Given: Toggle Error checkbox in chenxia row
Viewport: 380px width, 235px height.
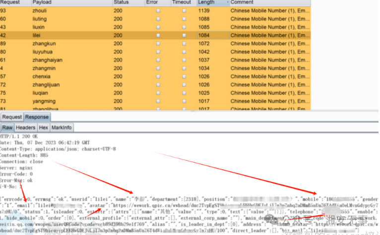Looking at the screenshot, I should click(158, 76).
